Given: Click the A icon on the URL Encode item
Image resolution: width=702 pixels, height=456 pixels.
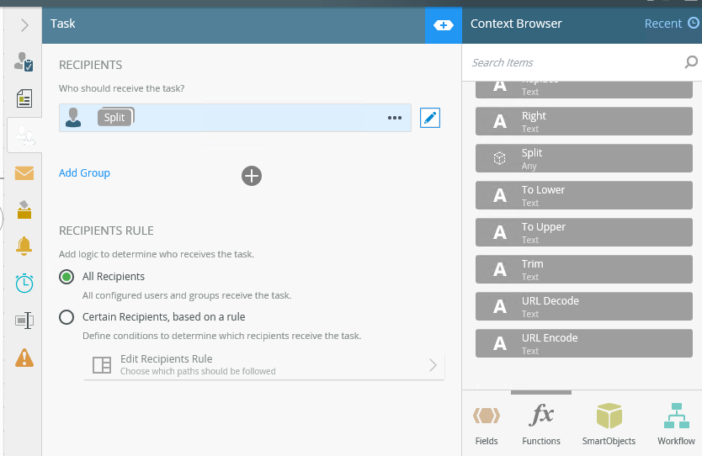Looking at the screenshot, I should pyautogui.click(x=500, y=343).
